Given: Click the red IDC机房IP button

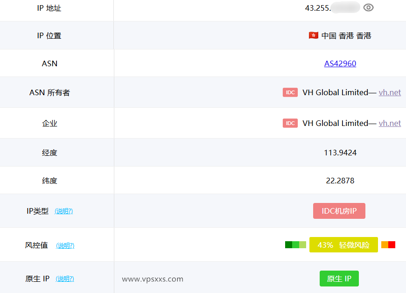Looking at the screenshot, I should [x=339, y=211].
